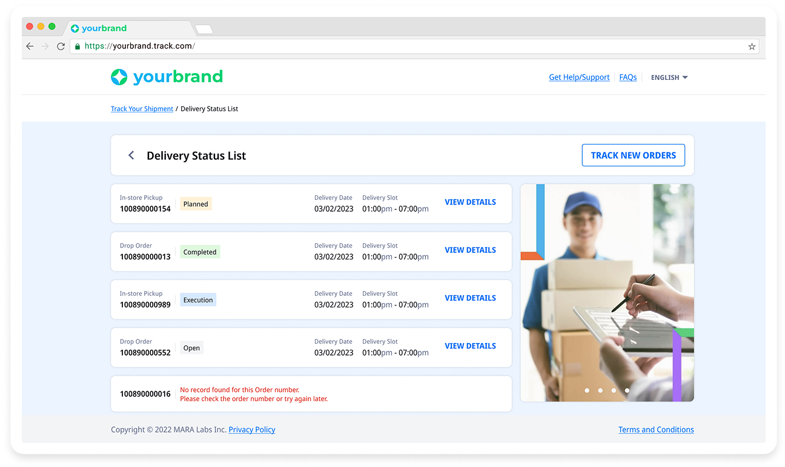
Task: Click the Delivery Status List heading
Action: coord(196,155)
